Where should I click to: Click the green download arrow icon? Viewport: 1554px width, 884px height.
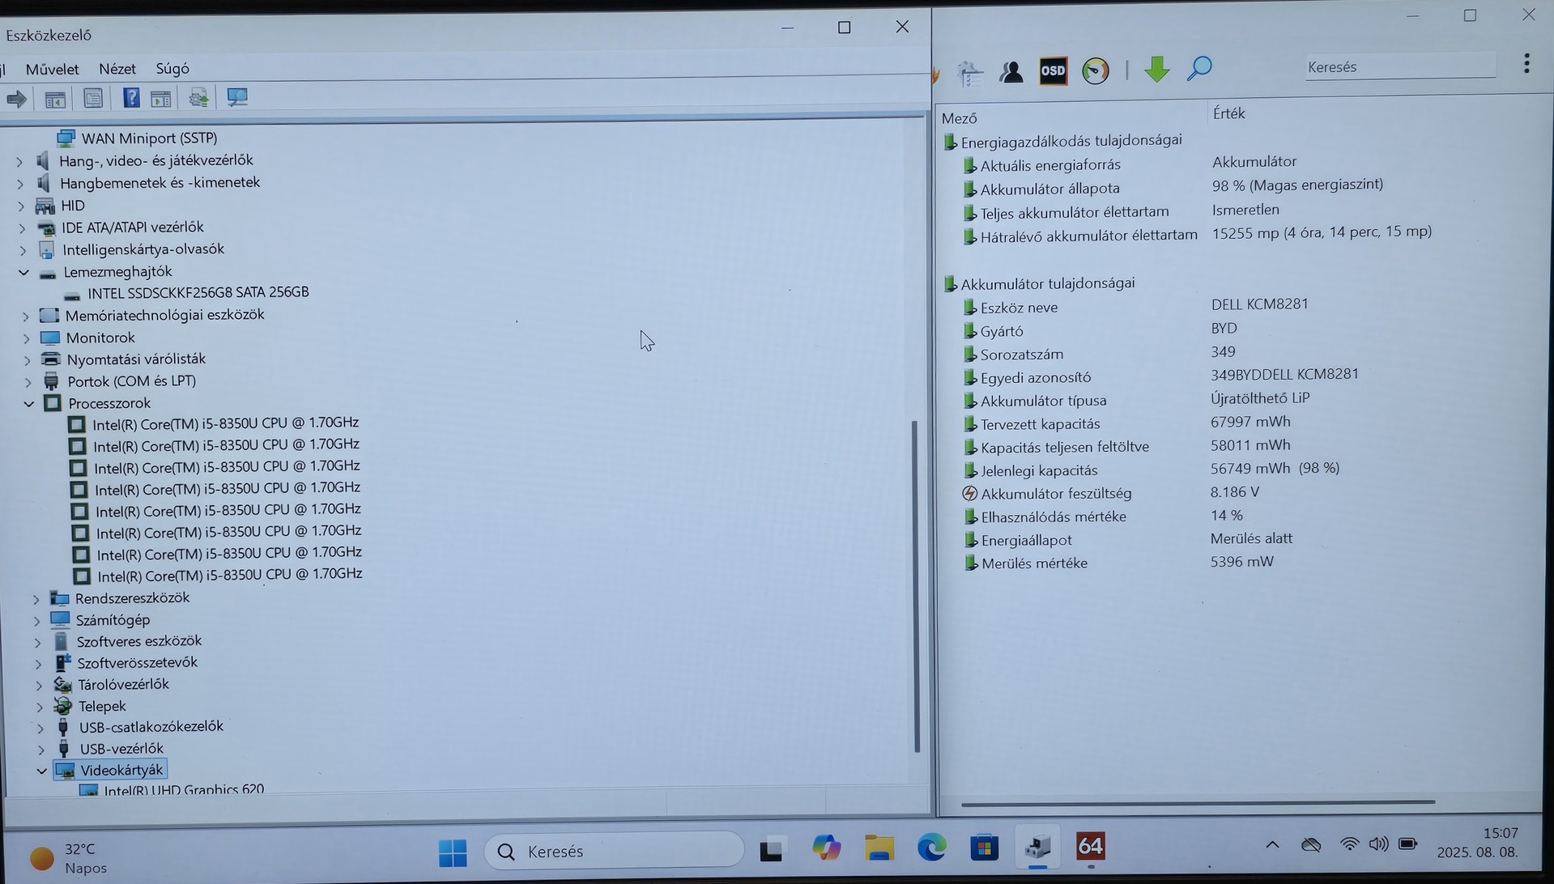click(x=1157, y=70)
